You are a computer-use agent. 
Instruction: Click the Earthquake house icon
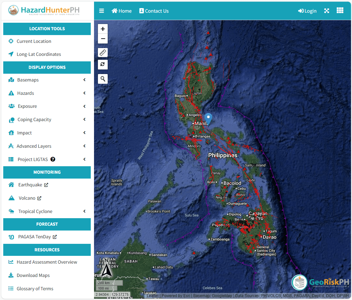(11, 185)
